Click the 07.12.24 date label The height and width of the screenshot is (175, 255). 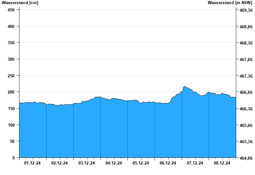tap(195, 163)
